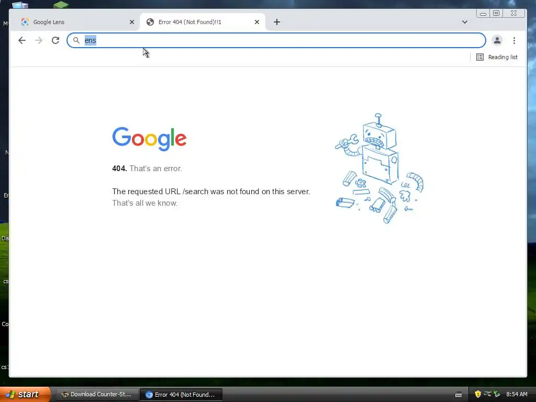Open the security shield tray icon
The width and height of the screenshot is (536, 402).
(x=477, y=394)
